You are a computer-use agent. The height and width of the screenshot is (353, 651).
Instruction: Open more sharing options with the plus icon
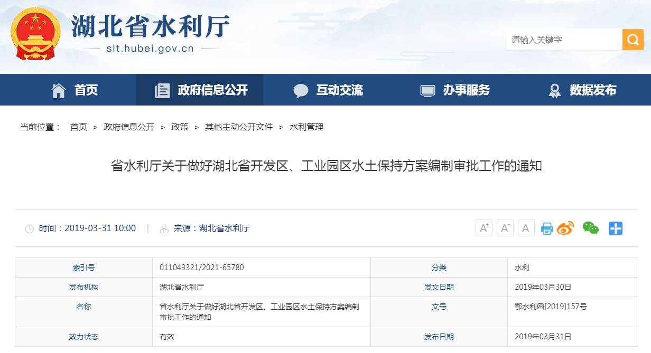pos(615,228)
